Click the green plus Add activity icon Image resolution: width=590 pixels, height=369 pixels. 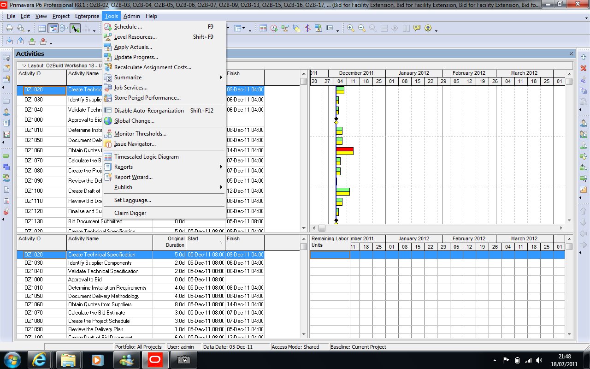pos(584,58)
